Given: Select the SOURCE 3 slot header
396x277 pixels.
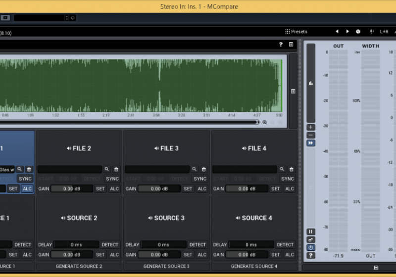Looking at the screenshot, I should (166, 218).
